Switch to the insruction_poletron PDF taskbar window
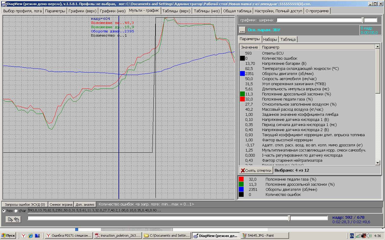The height and width of the screenshot is (240, 385). pos(118,236)
